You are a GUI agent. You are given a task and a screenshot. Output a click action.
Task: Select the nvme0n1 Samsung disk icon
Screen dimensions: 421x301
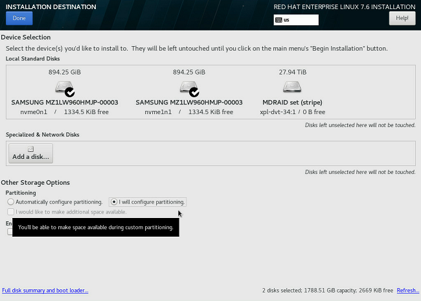point(63,87)
